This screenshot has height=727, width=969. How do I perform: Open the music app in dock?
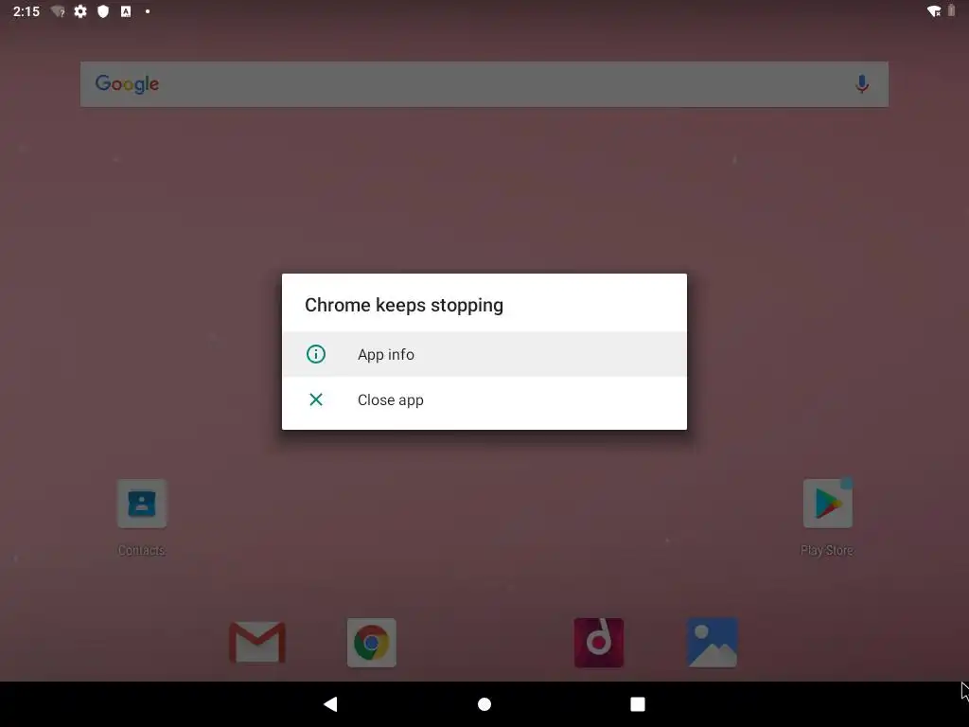click(599, 643)
